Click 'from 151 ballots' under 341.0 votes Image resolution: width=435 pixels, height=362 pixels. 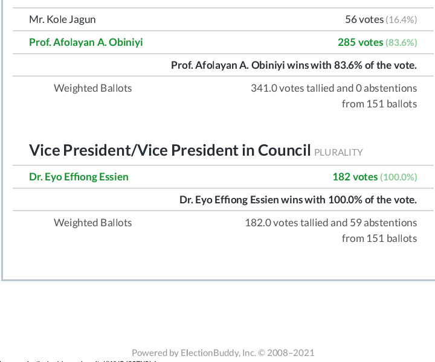click(x=379, y=104)
